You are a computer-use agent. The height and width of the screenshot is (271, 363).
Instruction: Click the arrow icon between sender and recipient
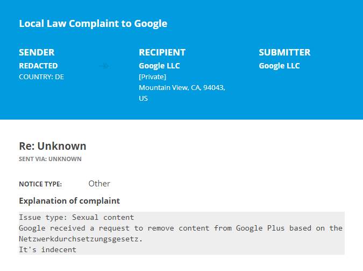click(x=104, y=66)
